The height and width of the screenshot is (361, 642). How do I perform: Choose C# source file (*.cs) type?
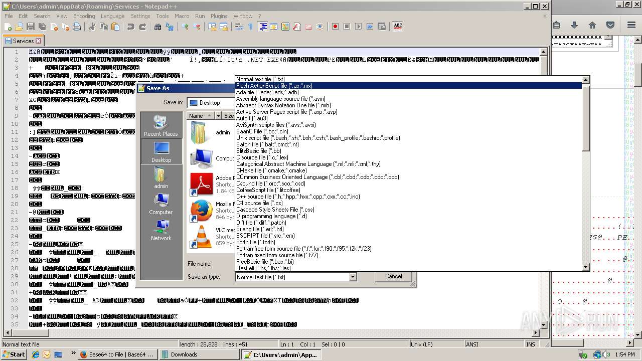click(x=409, y=203)
